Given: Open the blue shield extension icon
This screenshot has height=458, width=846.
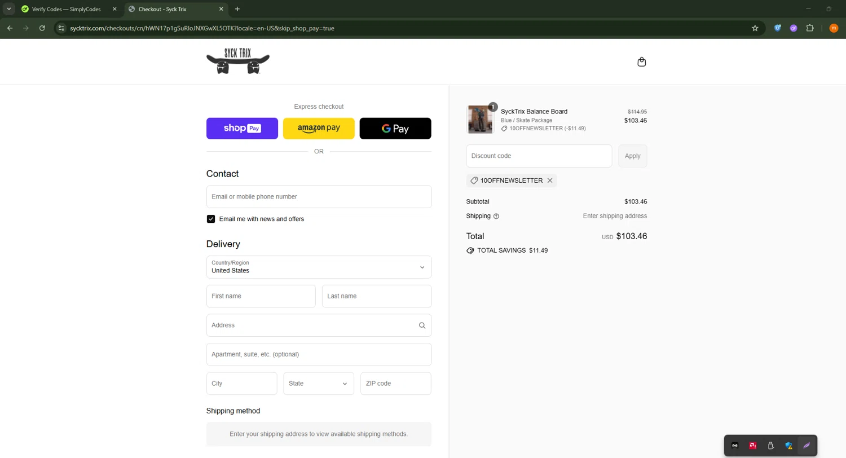Looking at the screenshot, I should (x=778, y=28).
